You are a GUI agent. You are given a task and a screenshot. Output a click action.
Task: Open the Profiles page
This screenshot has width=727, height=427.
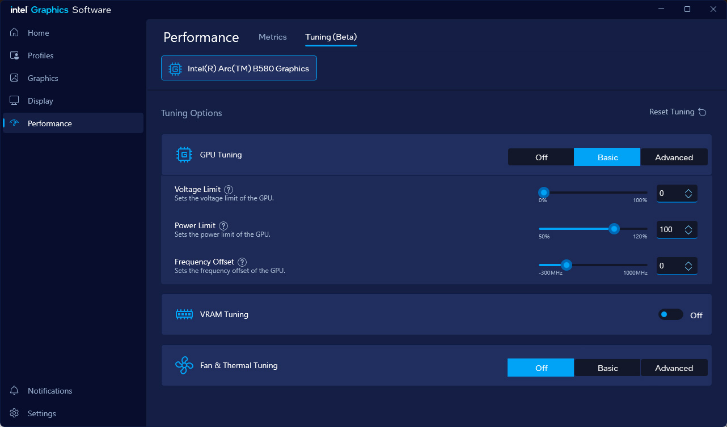click(x=73, y=55)
